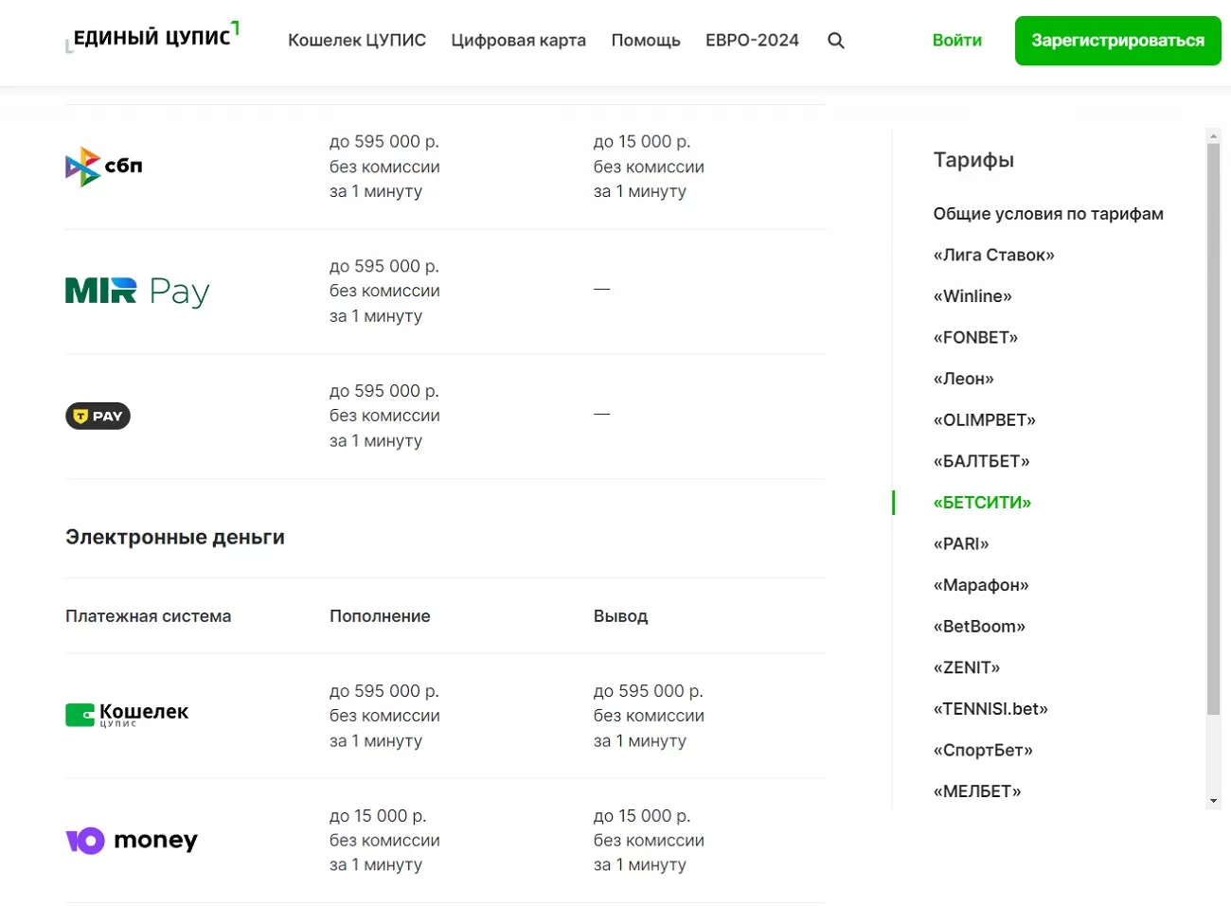The width and height of the screenshot is (1231, 906).
Task: Open the search magnifier icon
Action: (x=835, y=41)
